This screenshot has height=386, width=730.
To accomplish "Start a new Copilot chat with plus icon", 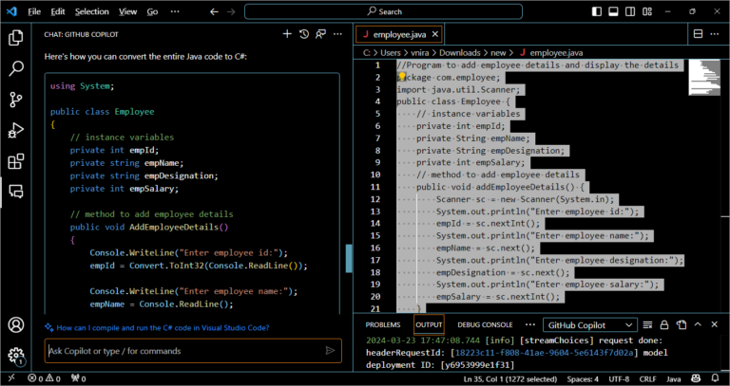I will click(287, 34).
